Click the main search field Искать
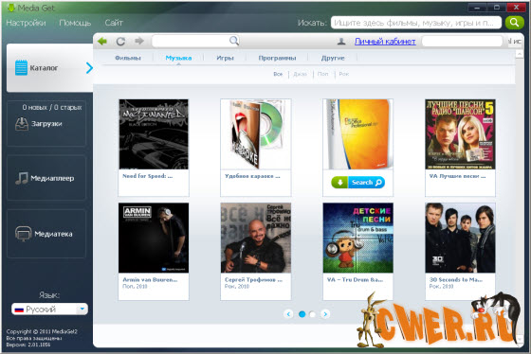The image size is (531, 354). pyautogui.click(x=416, y=23)
